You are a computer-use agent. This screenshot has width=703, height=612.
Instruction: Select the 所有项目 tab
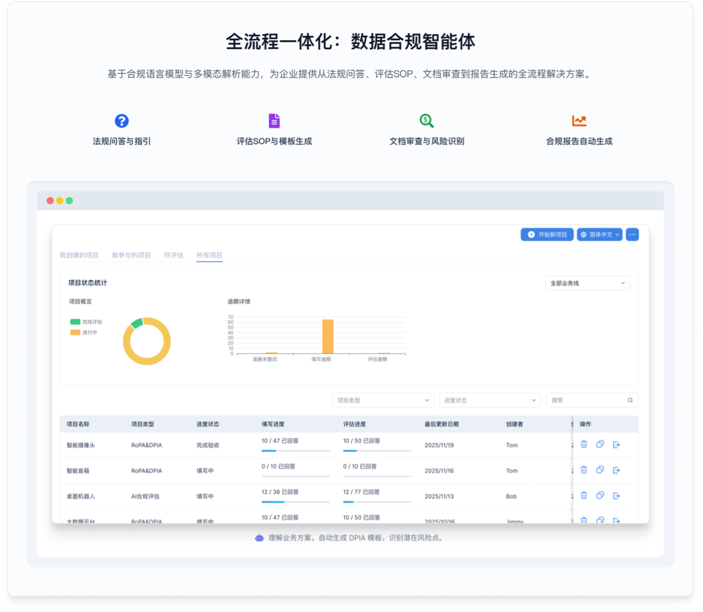[x=209, y=255]
